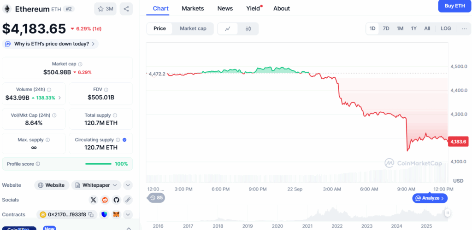This screenshot has width=472, height=230.
Task: Click the info icon beside Market cap
Action: 80,64
